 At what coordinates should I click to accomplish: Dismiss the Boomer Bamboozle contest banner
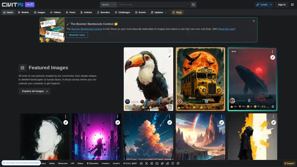(x=254, y=21)
